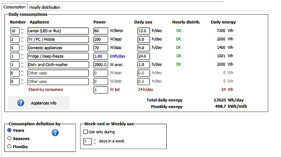281x157 pixels.
Task: Adjust the first Other uses number stepper
Action: [x=22, y=73]
